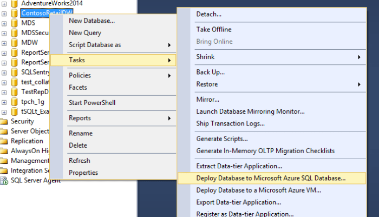Viewport: 379px width, 217px height.
Task: Select Take Offline from Tasks submenu
Action: pyautogui.click(x=213, y=29)
